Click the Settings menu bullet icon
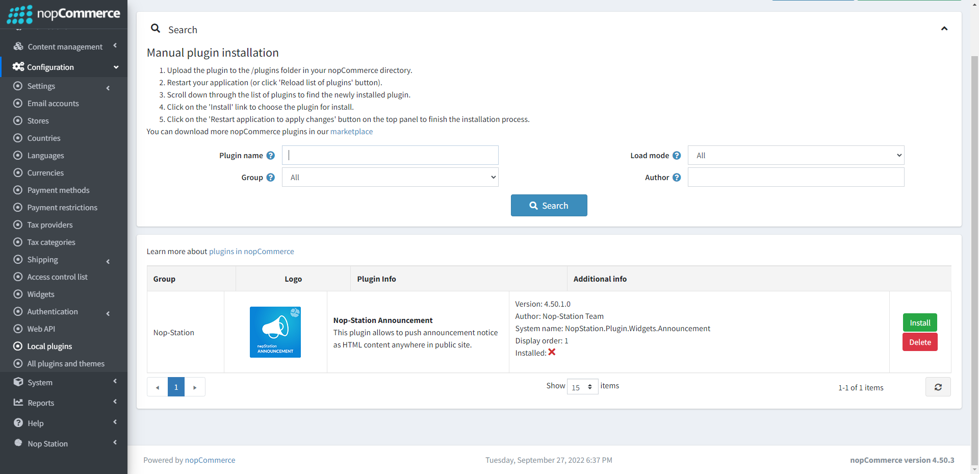 18,86
